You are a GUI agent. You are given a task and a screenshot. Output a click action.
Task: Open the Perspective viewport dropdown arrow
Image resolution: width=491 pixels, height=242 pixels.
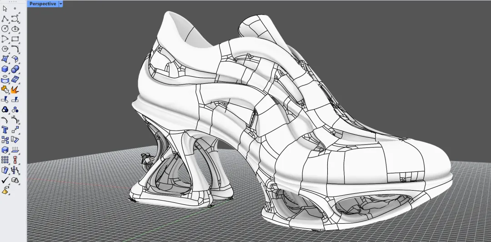[61, 4]
